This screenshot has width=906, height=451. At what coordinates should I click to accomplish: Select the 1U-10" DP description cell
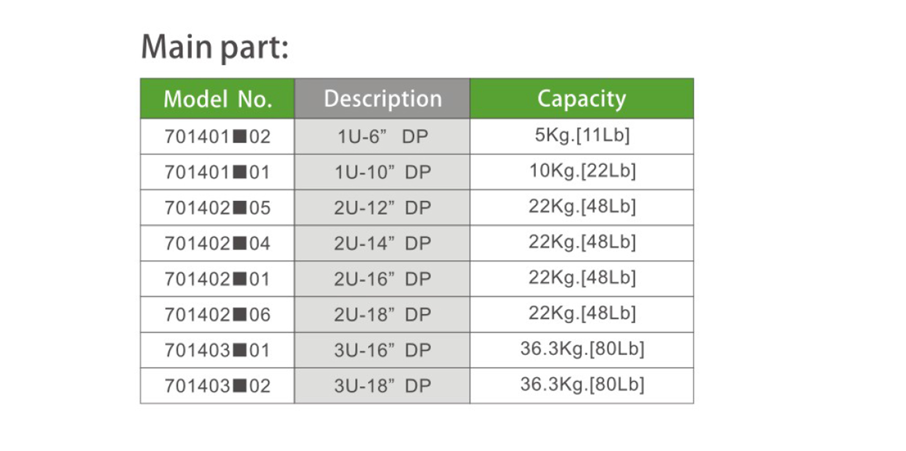(382, 172)
